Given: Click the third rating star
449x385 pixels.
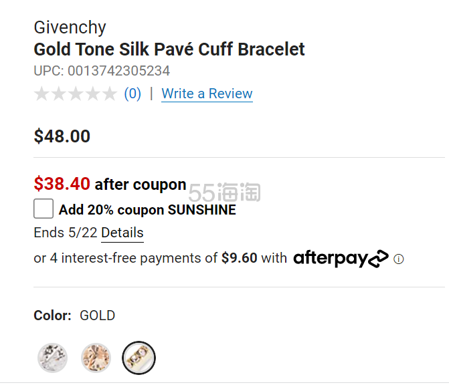Looking at the screenshot, I should [x=76, y=94].
